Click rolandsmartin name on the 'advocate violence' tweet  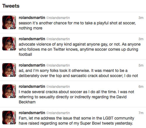pos(32,39)
